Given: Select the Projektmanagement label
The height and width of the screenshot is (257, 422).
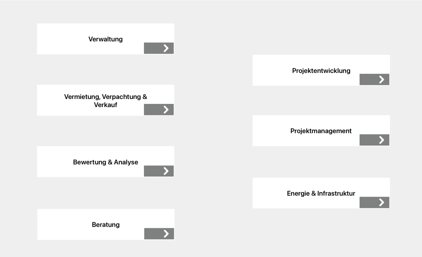Looking at the screenshot, I should pos(321,131).
